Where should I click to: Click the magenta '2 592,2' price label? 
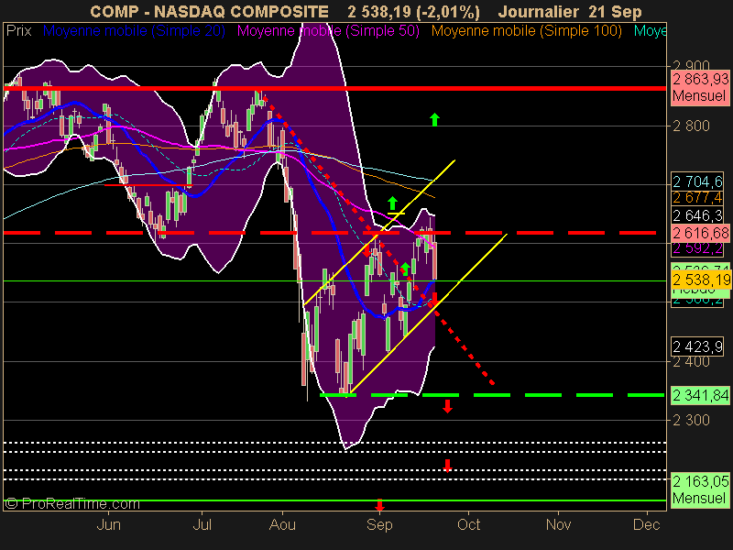click(697, 248)
